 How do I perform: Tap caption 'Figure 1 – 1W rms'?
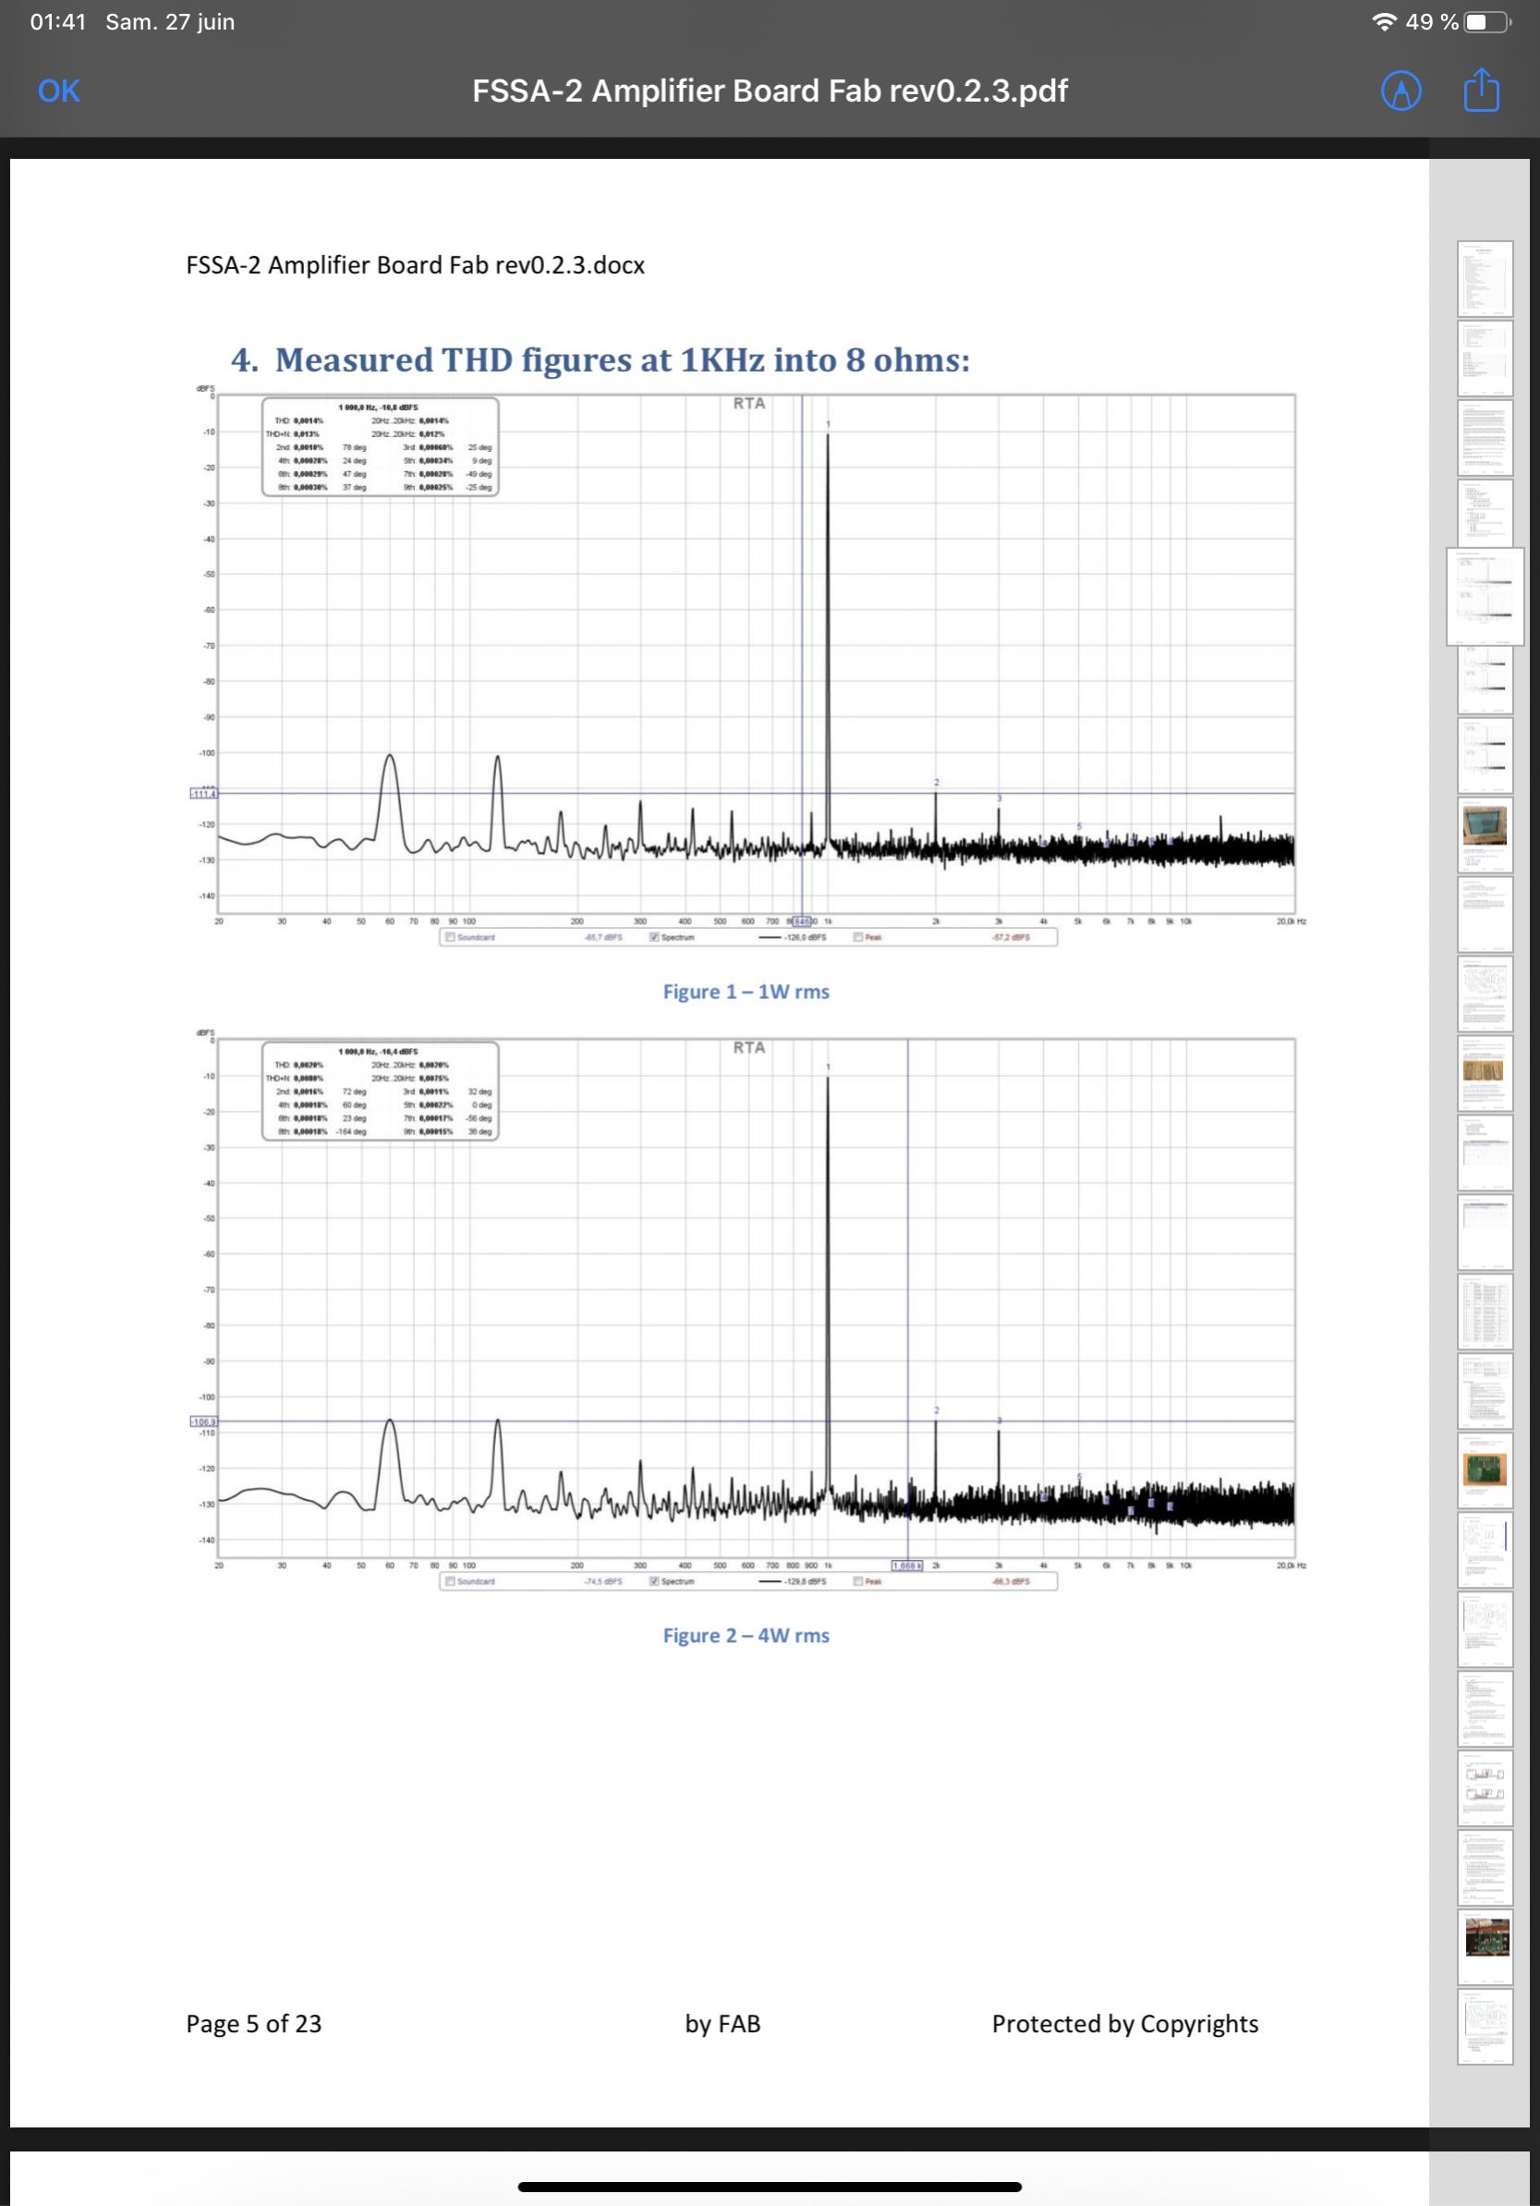(746, 992)
